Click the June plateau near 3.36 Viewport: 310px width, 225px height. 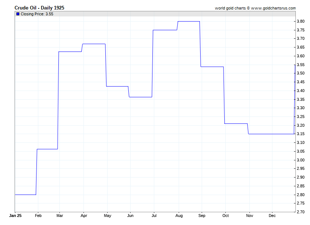(x=140, y=97)
